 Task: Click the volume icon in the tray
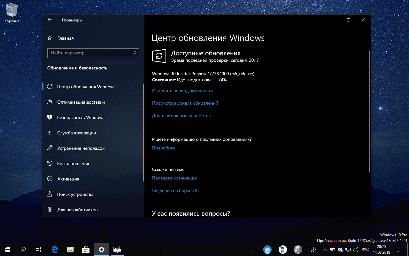click(x=356, y=250)
